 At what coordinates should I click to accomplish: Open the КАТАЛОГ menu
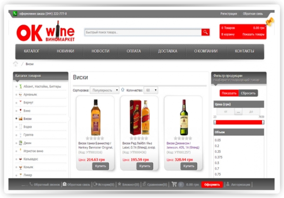(32, 51)
